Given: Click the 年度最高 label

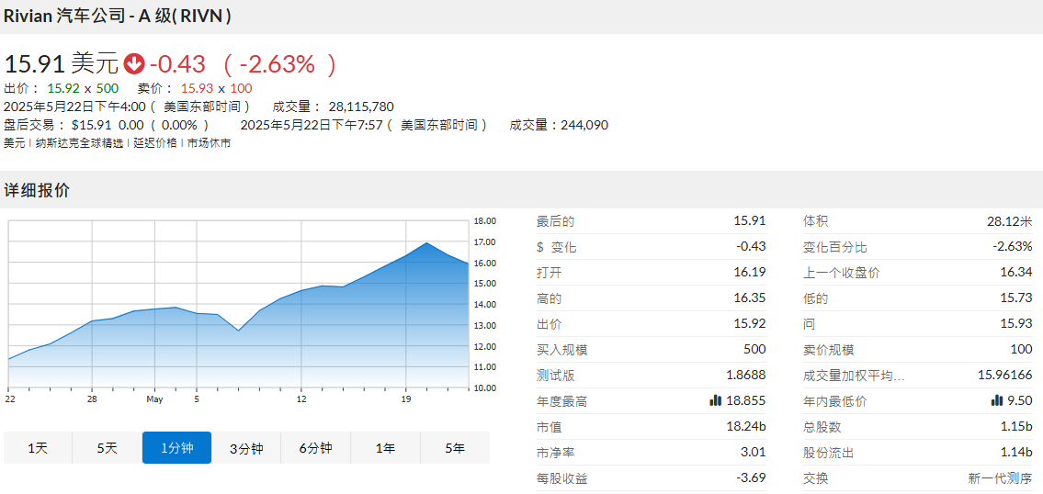Looking at the screenshot, I should [x=561, y=401].
